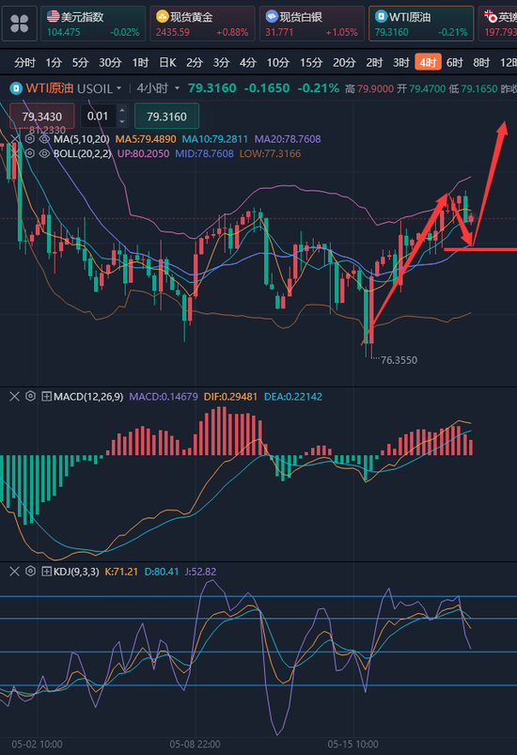Viewport: 517px width, 755px height.
Task: Switch to the 日K timeframe tab
Action: (x=167, y=63)
